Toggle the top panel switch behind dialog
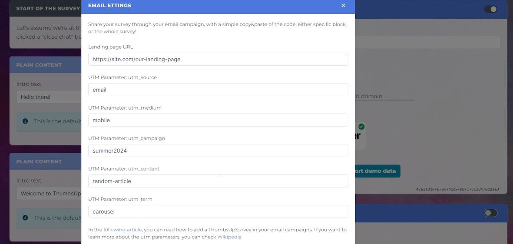This screenshot has width=513, height=244. [490, 9]
